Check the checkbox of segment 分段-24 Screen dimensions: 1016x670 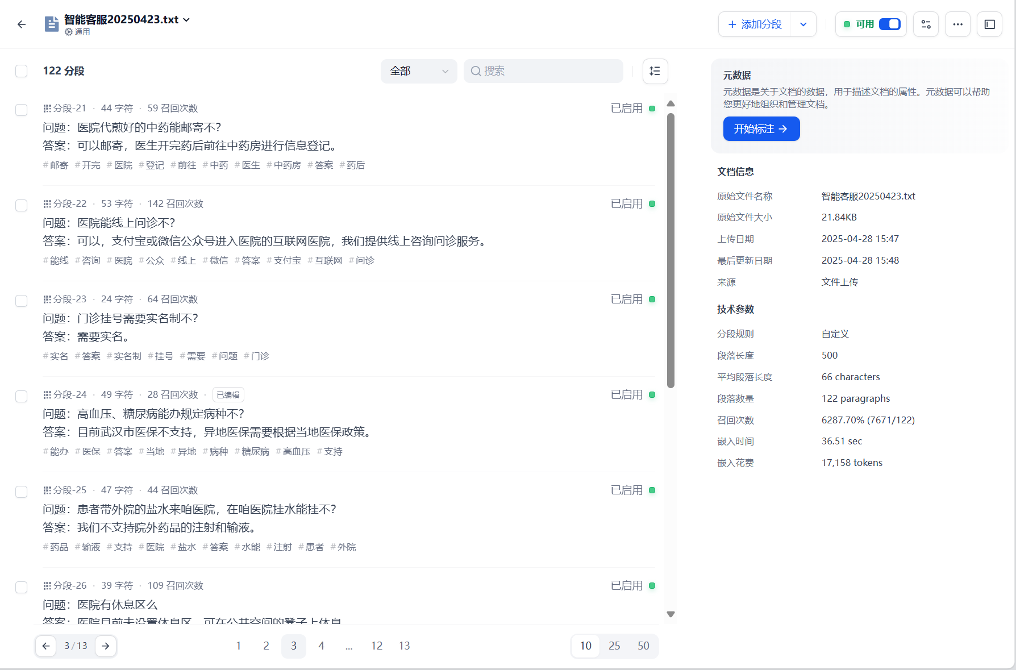point(21,396)
